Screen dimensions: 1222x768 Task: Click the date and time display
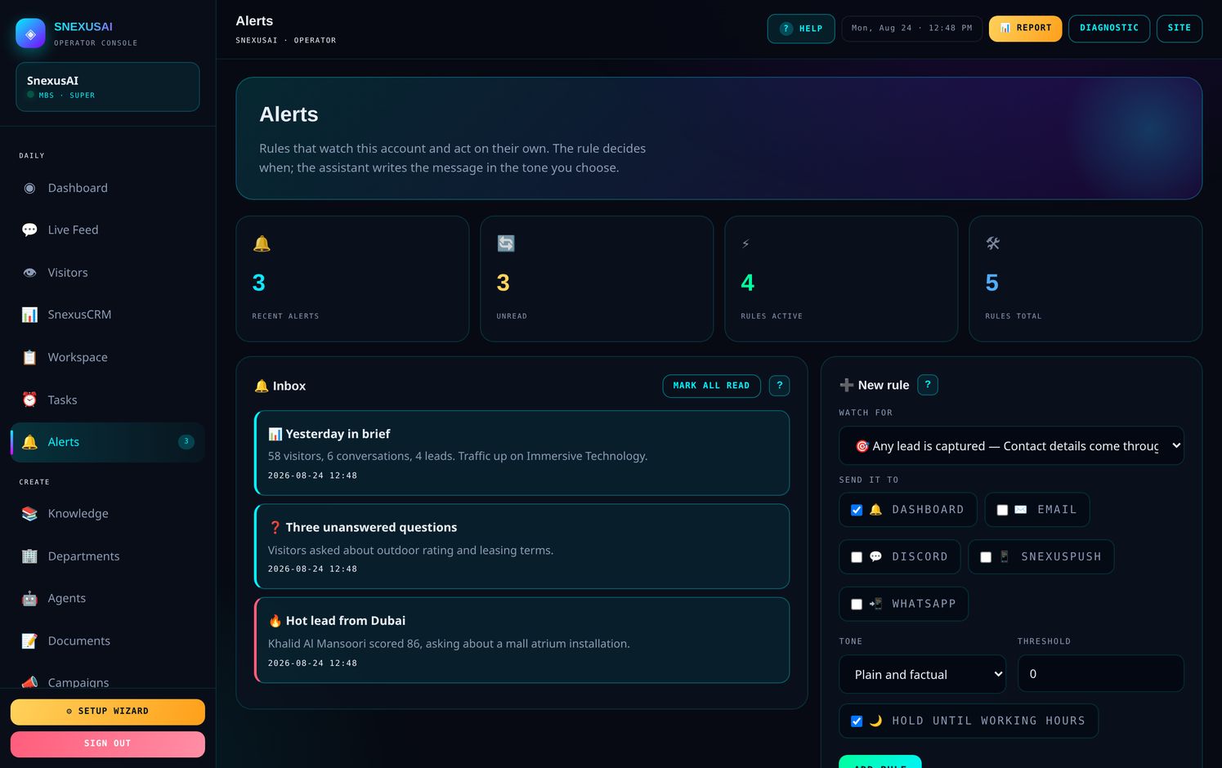click(x=912, y=29)
